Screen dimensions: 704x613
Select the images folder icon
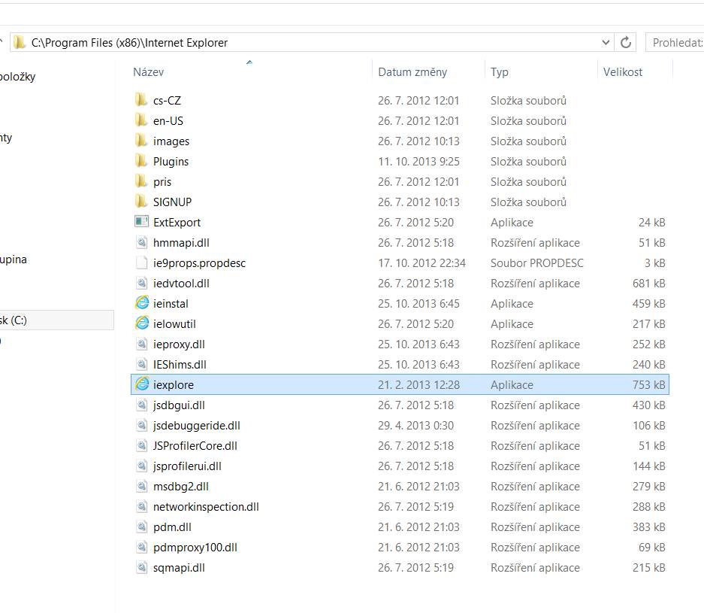click(x=141, y=140)
